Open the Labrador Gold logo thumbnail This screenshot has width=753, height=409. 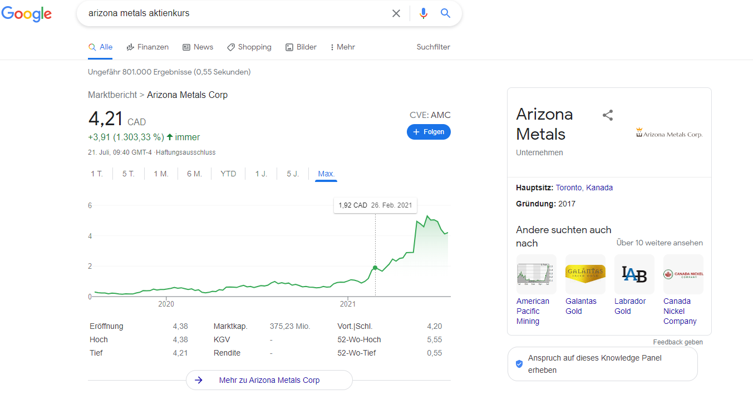pyautogui.click(x=634, y=274)
